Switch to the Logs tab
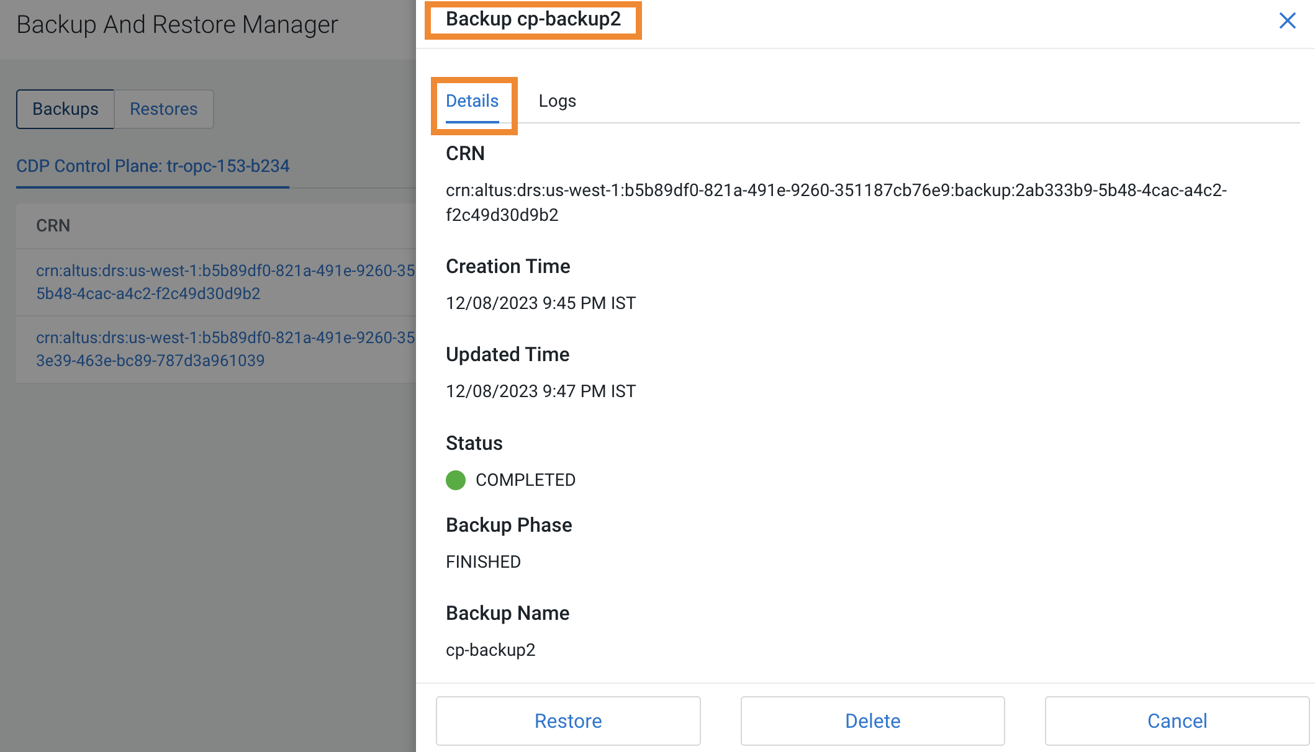 pos(557,101)
